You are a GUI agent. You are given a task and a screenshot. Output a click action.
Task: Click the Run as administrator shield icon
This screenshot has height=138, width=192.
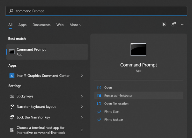pos(99,95)
